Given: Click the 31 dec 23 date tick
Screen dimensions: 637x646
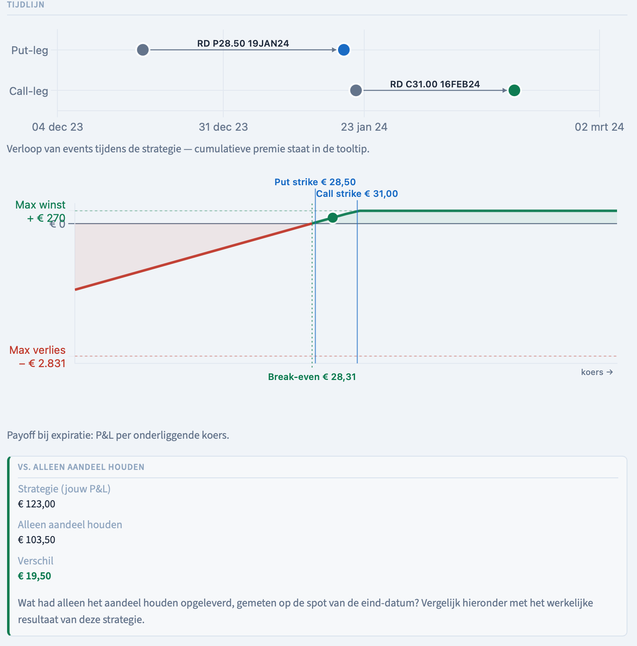Looking at the screenshot, I should [223, 127].
